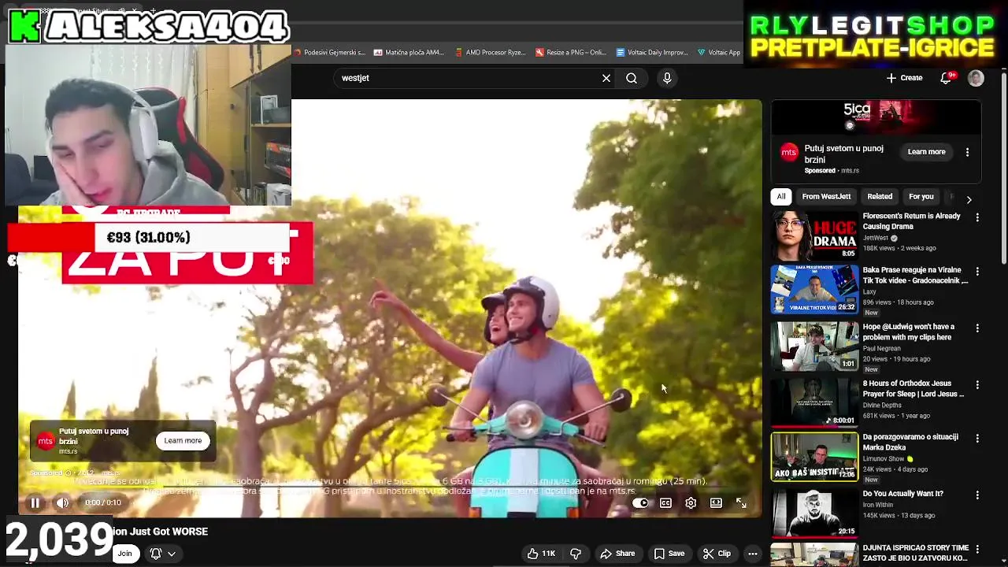The height and width of the screenshot is (567, 1008).
Task: Save the video to a playlist
Action: [669, 554]
